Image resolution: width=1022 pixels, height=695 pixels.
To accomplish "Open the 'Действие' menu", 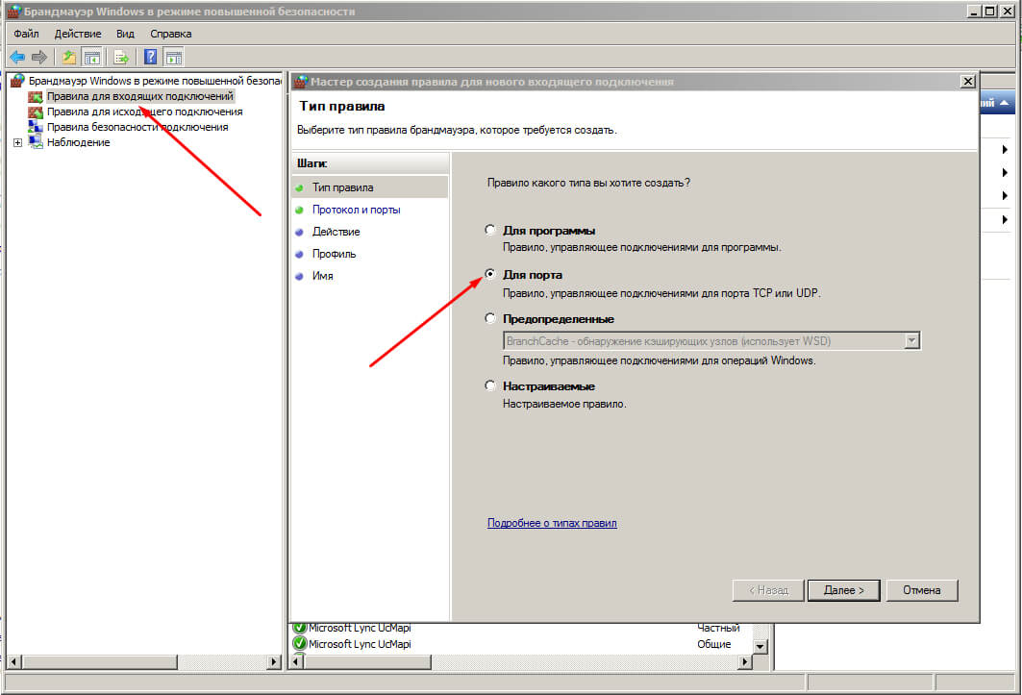I will click(x=78, y=34).
